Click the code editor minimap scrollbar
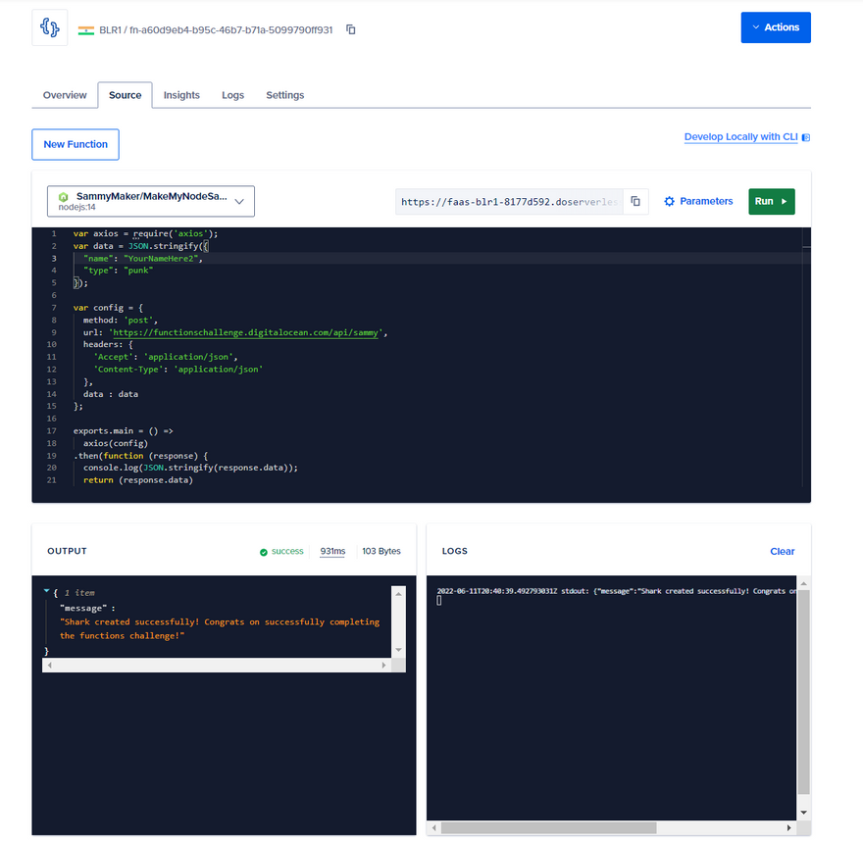This screenshot has height=843, width=863. [x=806, y=357]
